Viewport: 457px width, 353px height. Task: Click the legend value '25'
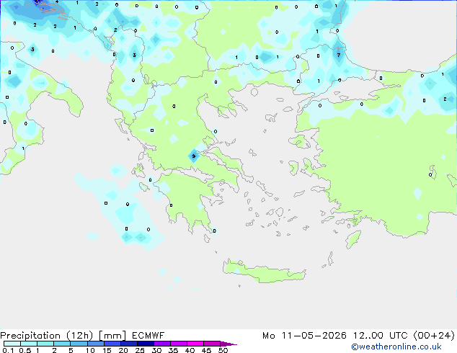coord(140,350)
